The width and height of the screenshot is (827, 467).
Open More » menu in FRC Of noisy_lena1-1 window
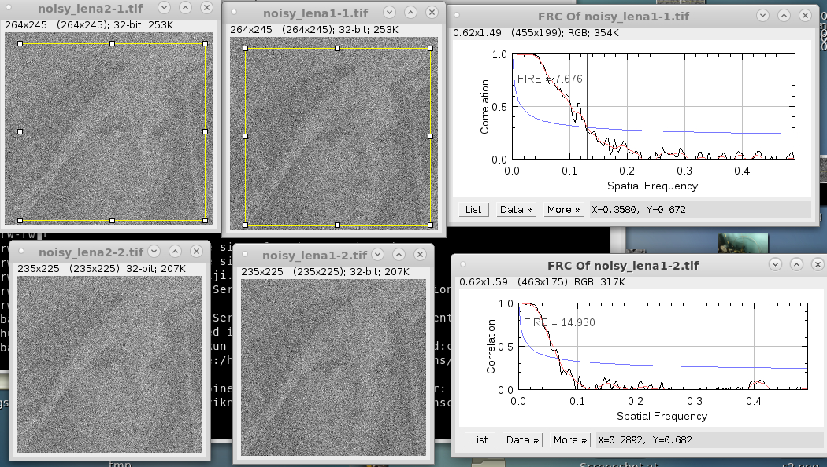point(564,210)
